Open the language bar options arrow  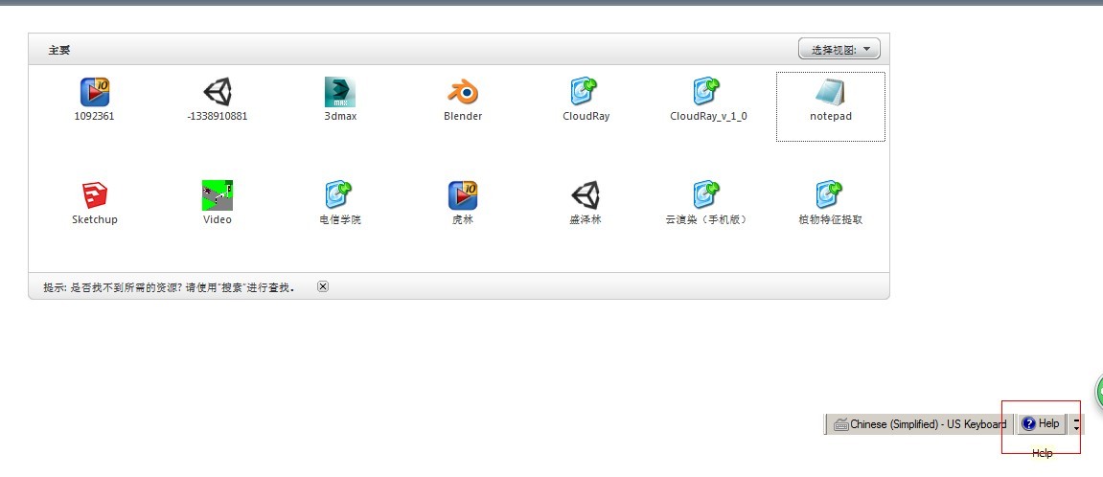[1076, 424]
